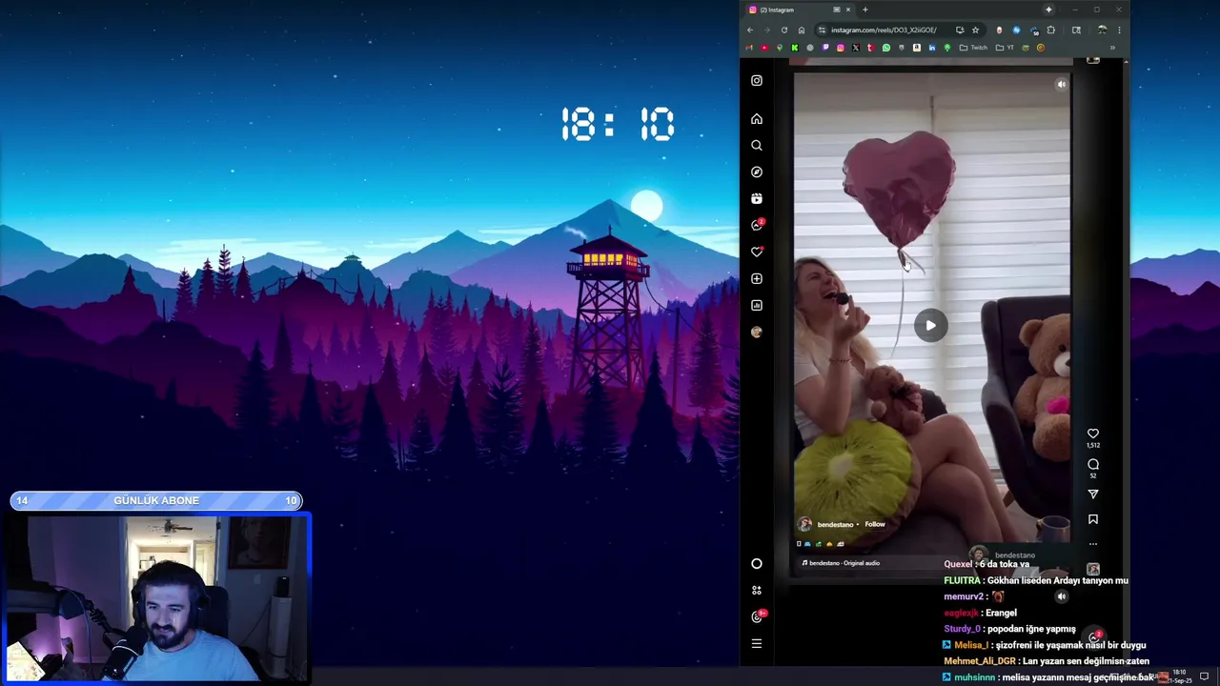The image size is (1220, 686).
Task: Save the reel with the bookmark icon
Action: 1093,519
